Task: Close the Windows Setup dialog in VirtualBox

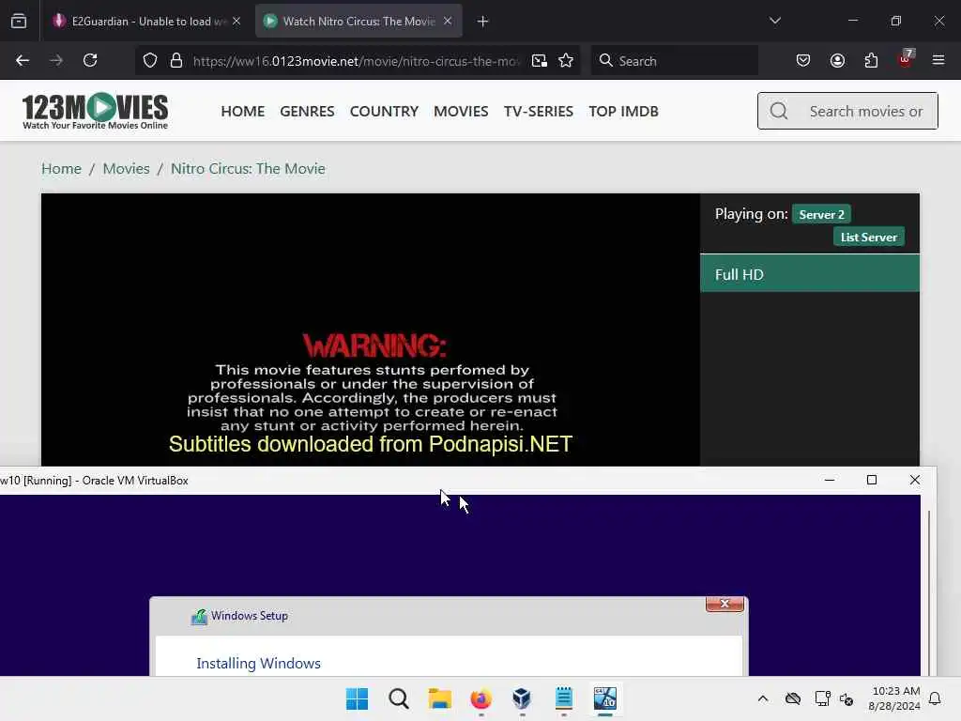Action: pos(725,604)
